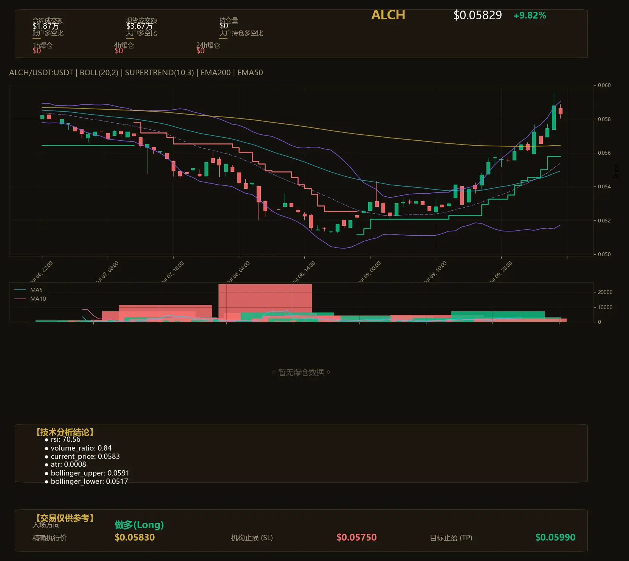Click the current price $0.05829
Image resolution: width=629 pixels, height=561 pixels.
click(x=477, y=15)
